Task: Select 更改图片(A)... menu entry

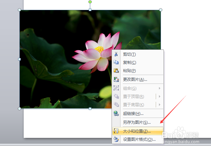Action: coord(138,80)
